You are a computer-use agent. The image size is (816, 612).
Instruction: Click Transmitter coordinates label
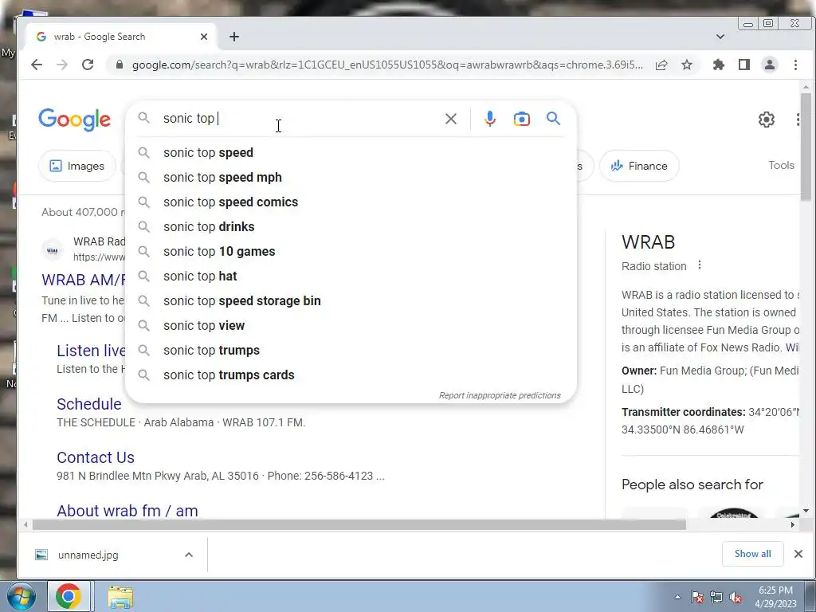click(x=683, y=412)
